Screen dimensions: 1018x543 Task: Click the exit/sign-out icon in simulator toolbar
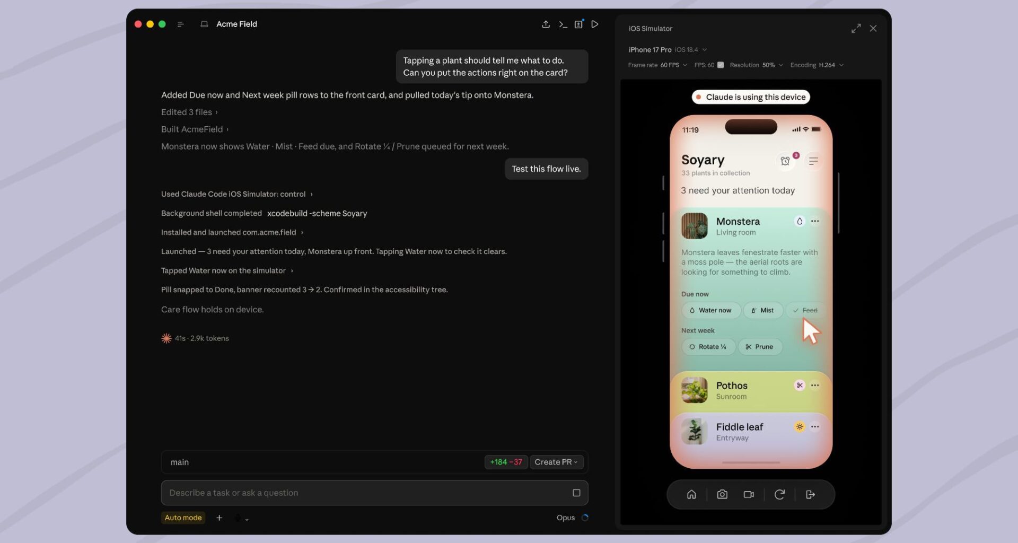point(810,494)
